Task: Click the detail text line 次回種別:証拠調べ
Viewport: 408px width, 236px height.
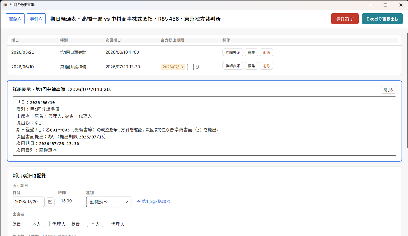Action: click(36, 150)
